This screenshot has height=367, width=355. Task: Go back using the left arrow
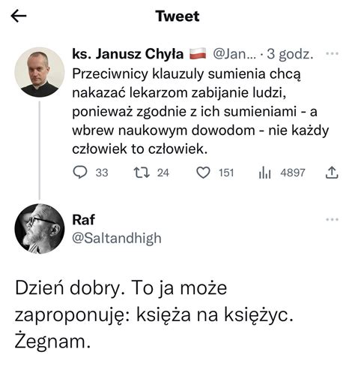tap(19, 16)
